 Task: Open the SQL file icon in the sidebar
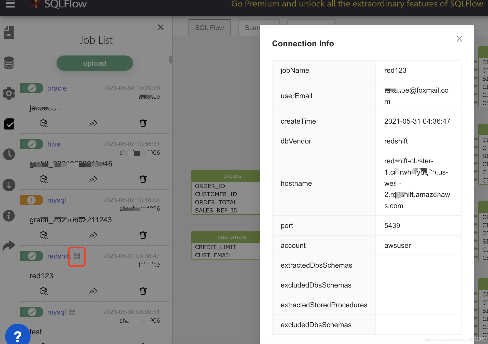point(9,32)
